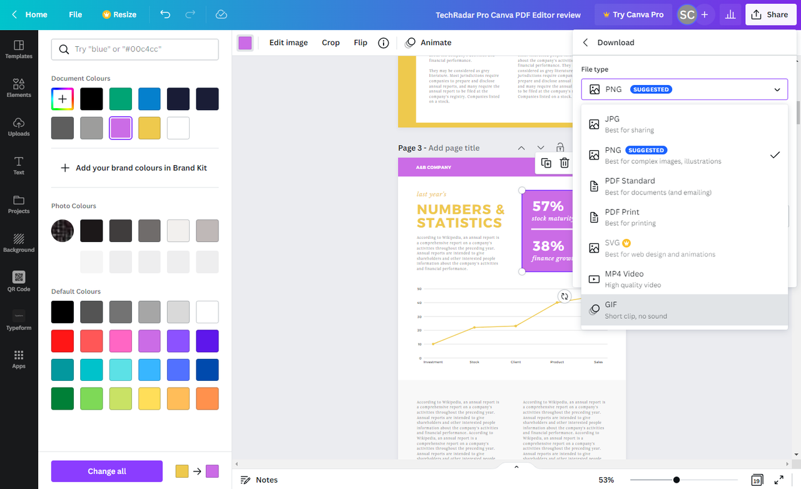Select the pink default colour swatch
801x489 pixels.
pos(121,341)
